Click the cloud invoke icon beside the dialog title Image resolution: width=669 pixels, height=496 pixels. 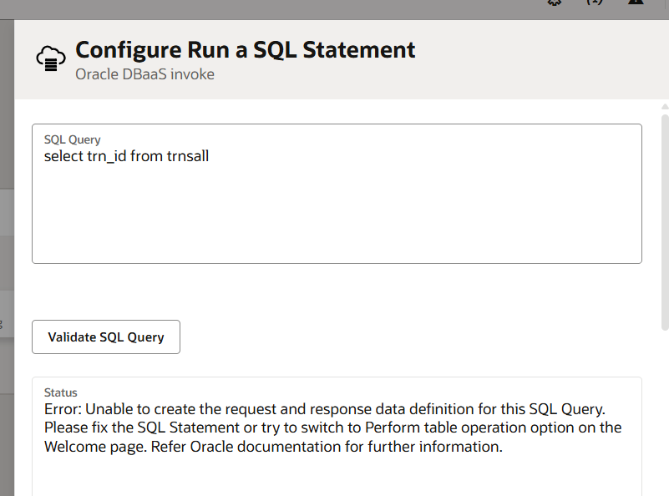coord(50,58)
